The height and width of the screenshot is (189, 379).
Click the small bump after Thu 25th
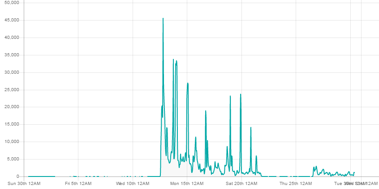[315, 168]
